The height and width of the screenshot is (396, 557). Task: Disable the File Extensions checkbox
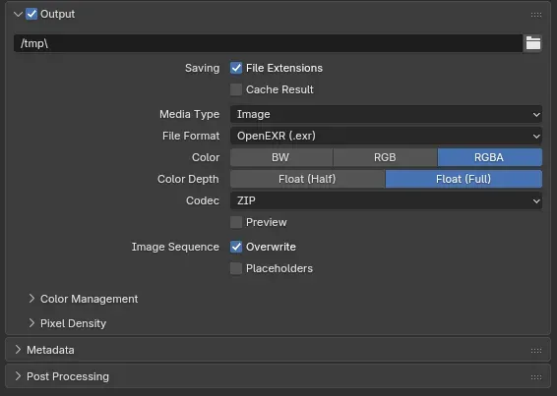236,68
